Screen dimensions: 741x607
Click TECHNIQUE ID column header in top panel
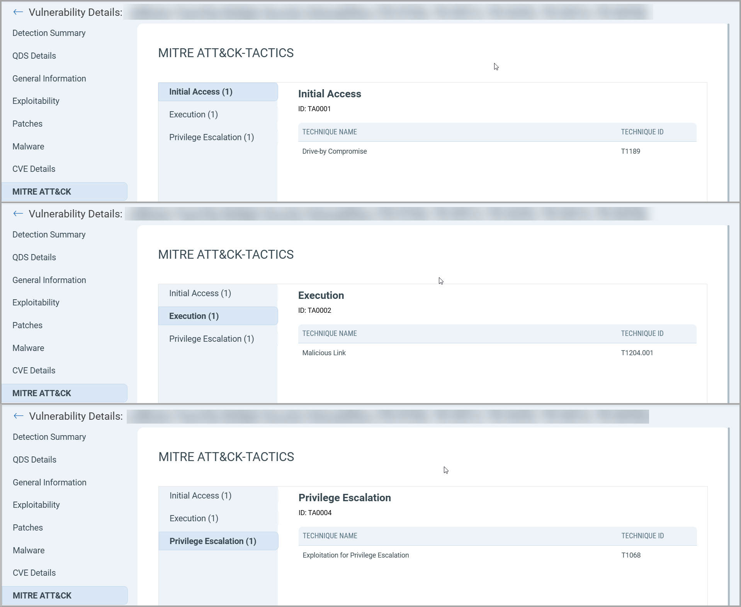tap(642, 132)
